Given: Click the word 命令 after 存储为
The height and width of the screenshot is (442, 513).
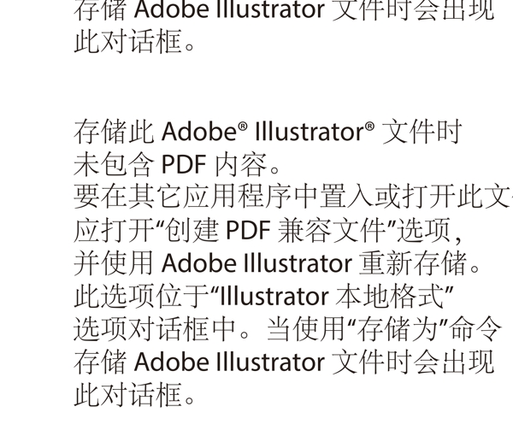Looking at the screenshot, I should pos(476,329).
